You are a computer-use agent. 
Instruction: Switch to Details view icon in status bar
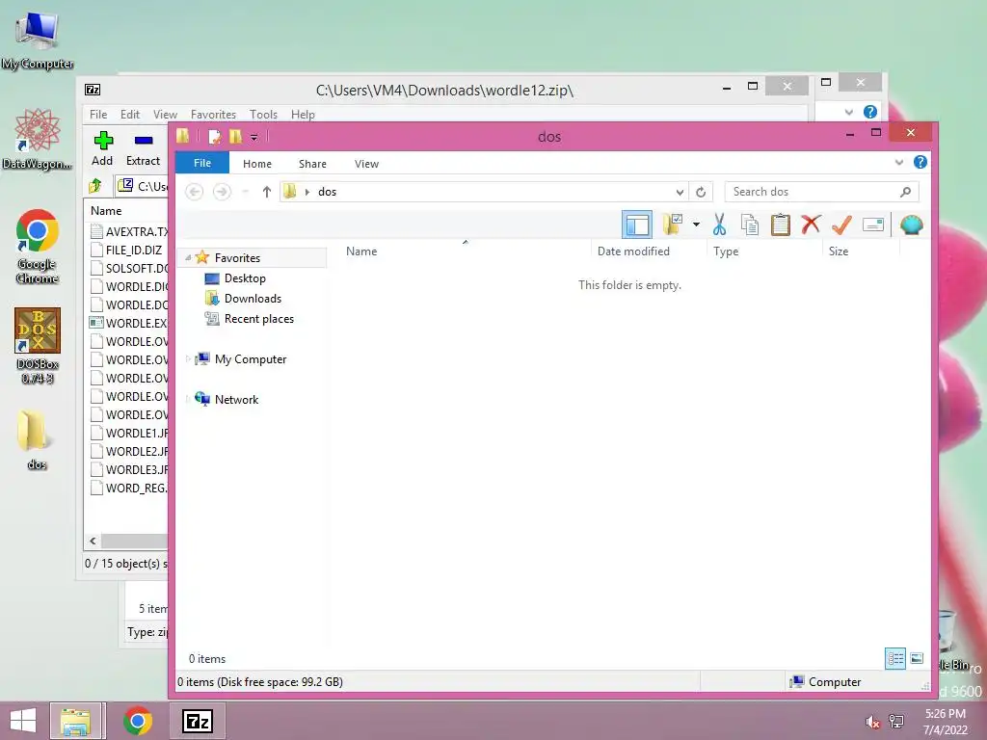[x=895, y=659]
